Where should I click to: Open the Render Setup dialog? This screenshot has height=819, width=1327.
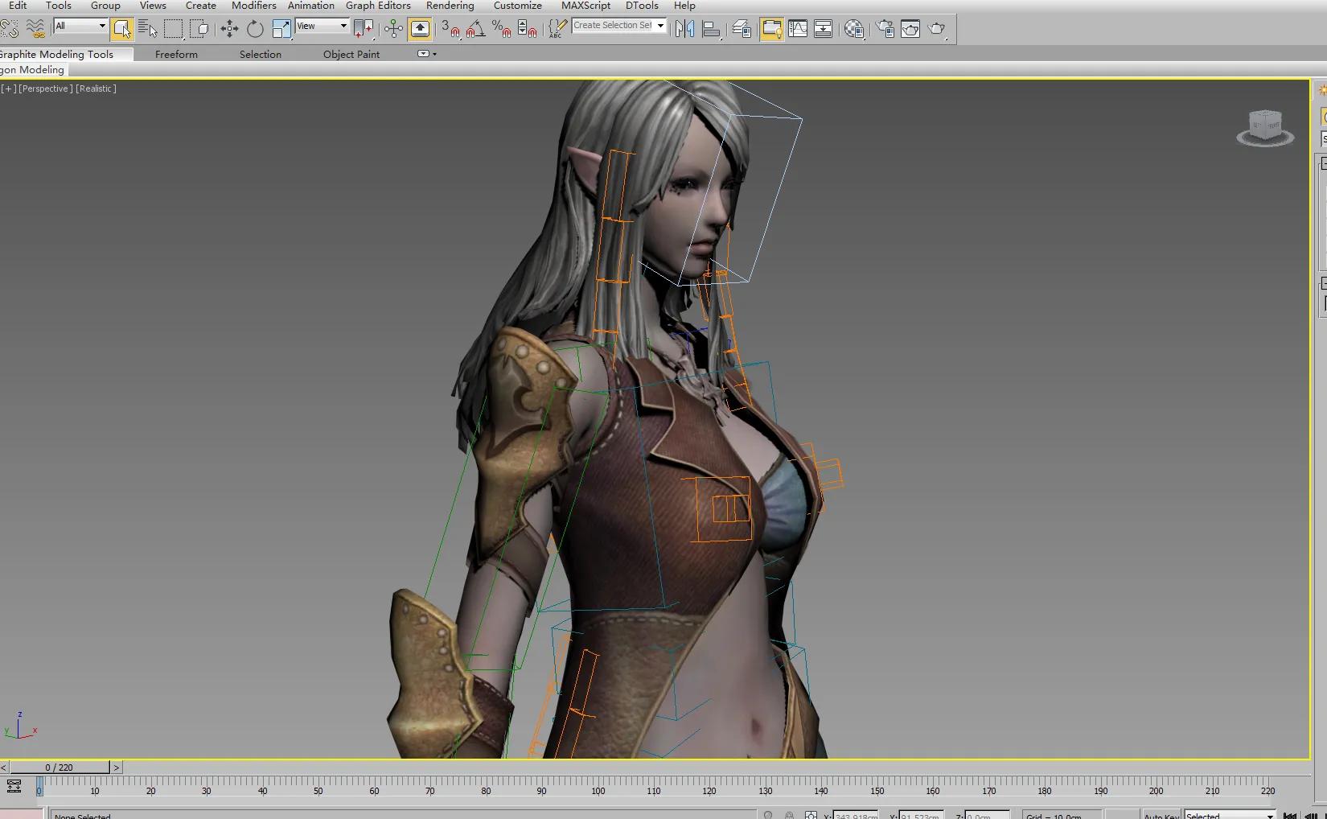point(885,29)
